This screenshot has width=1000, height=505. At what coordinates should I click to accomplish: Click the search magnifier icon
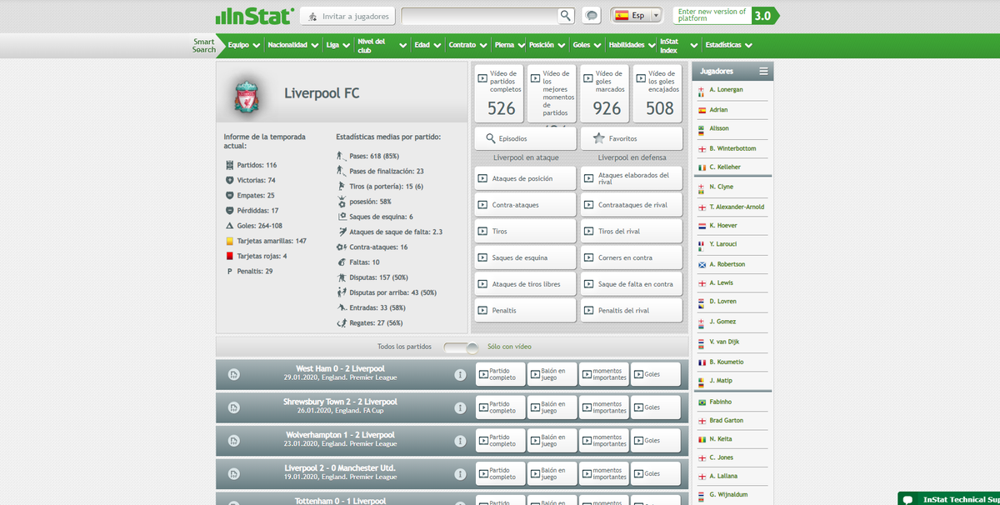566,16
